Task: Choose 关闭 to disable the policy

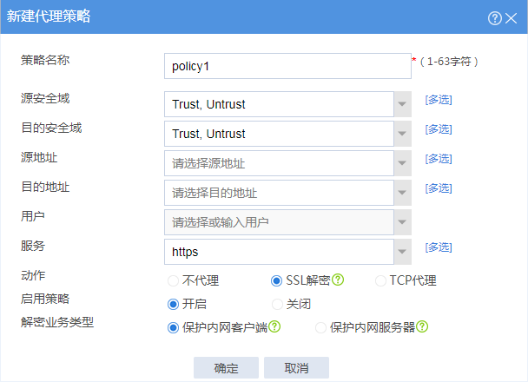Action: pyautogui.click(x=277, y=304)
